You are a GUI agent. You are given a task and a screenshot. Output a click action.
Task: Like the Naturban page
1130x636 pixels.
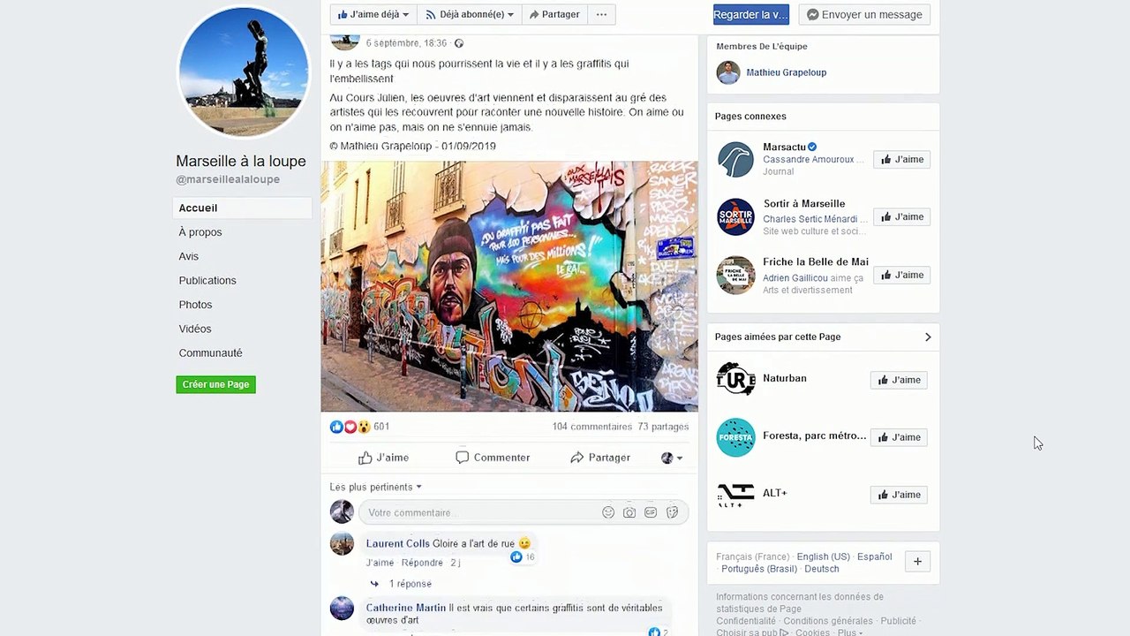coord(899,380)
